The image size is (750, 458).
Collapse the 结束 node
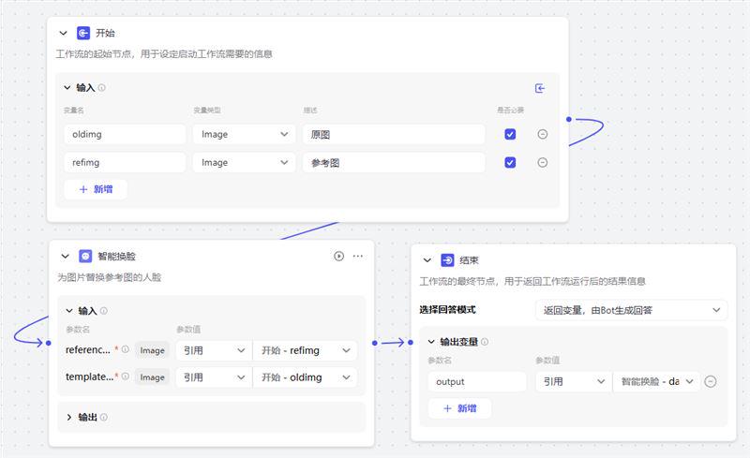pyautogui.click(x=427, y=260)
